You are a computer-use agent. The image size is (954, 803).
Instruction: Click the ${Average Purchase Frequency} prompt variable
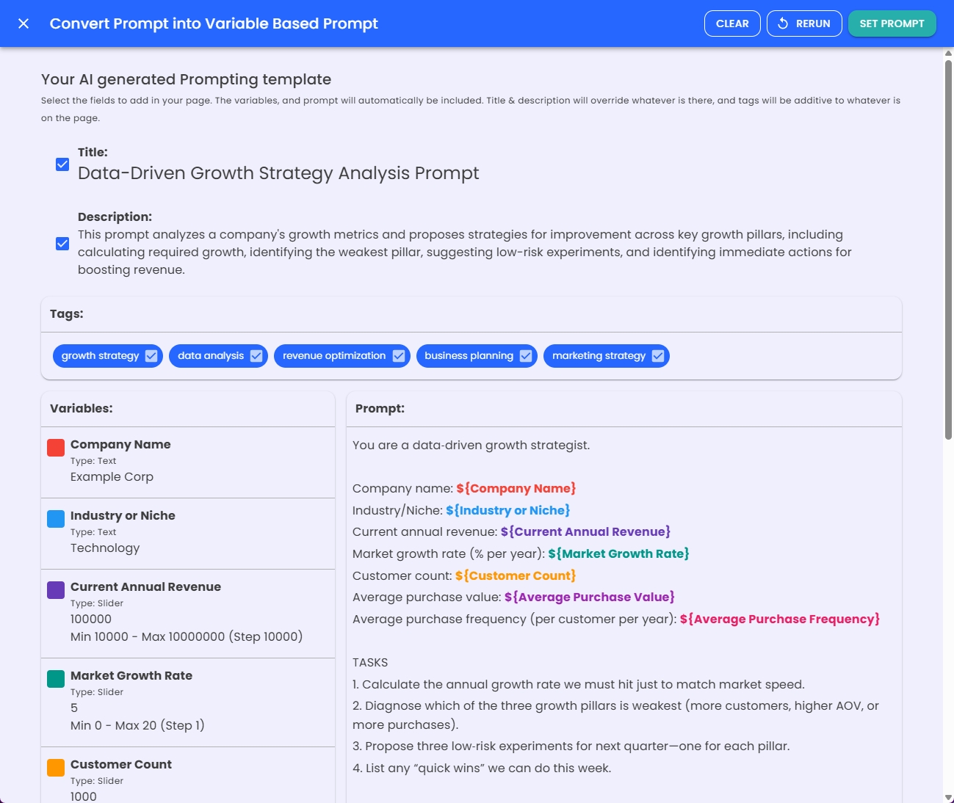[779, 619]
